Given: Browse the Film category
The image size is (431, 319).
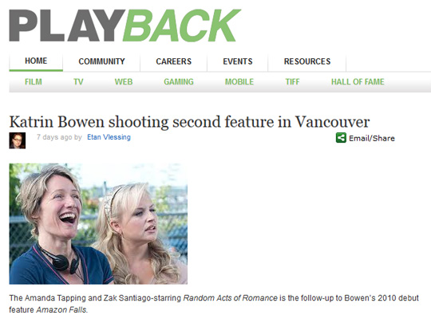Looking at the screenshot, I should click(34, 82).
